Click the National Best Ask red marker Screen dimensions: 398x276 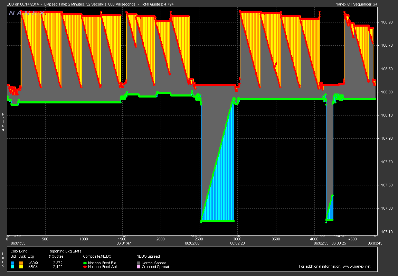coord(85,267)
